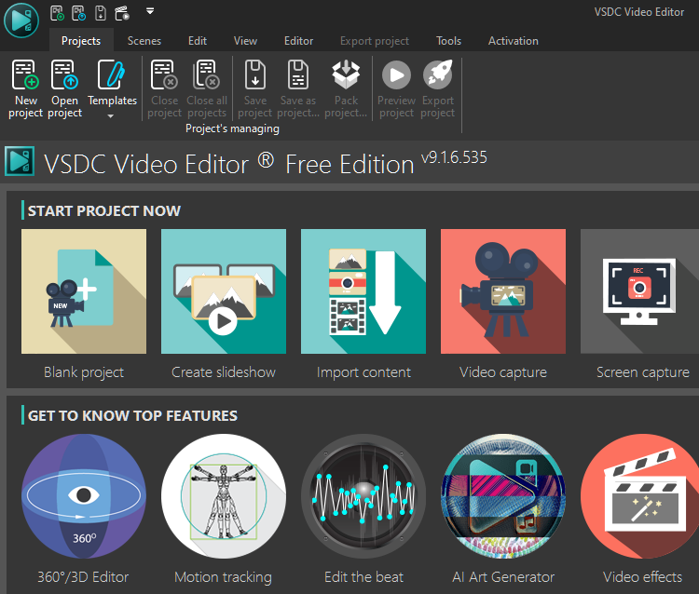Click the Motion tracking label
699x594 pixels.
[224, 577]
